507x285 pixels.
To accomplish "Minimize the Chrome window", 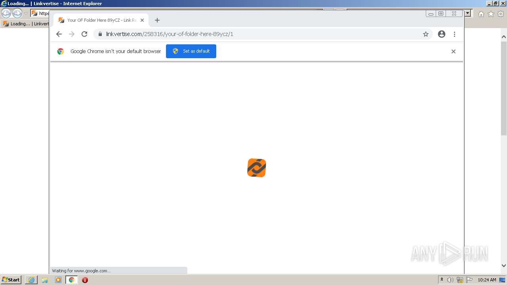I will pos(431,13).
